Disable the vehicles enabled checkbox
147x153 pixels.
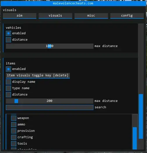click(x=8, y=33)
